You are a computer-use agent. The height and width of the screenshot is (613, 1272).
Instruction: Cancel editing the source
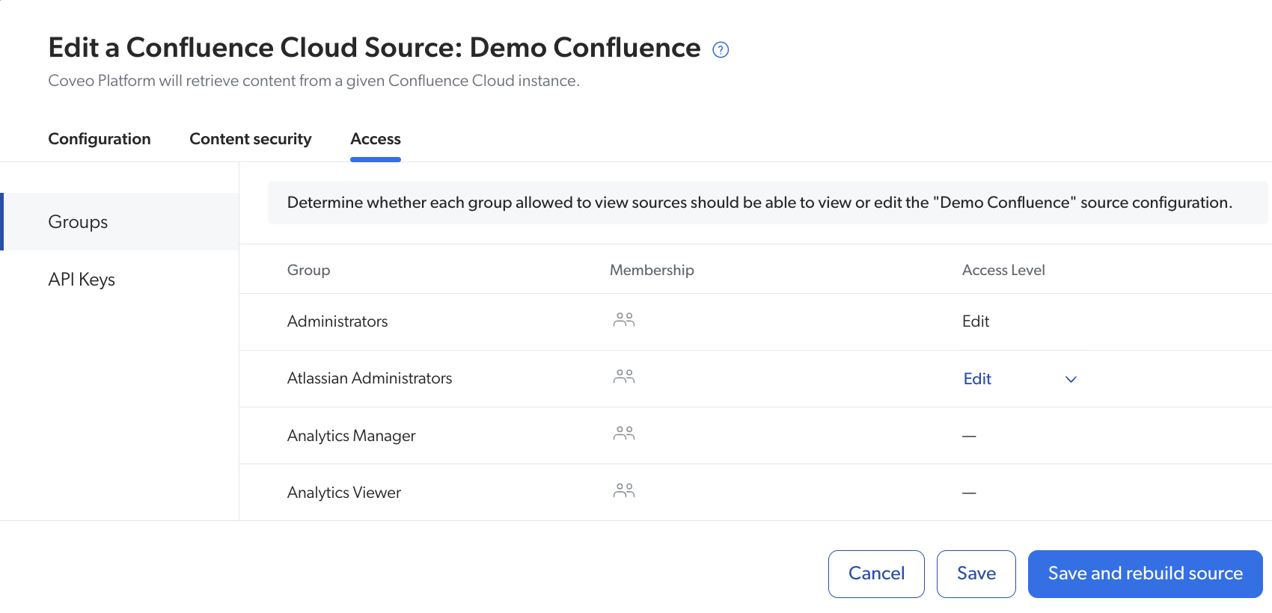click(876, 574)
